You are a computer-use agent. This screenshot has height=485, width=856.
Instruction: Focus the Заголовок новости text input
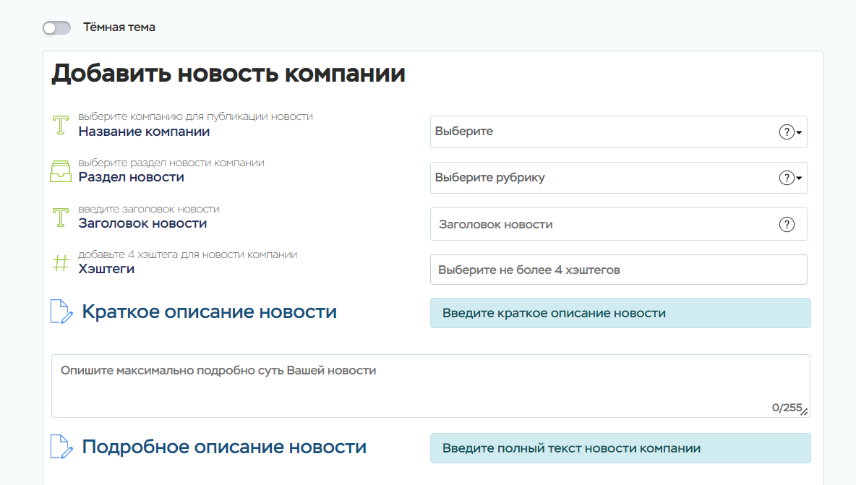pos(604,224)
